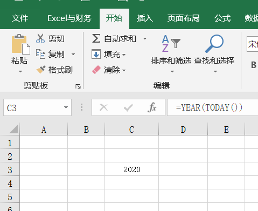
Task: Select column A header
Action: click(x=44, y=130)
